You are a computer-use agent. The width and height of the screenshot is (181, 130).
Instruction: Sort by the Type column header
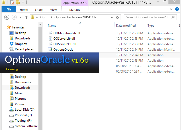[151, 26]
